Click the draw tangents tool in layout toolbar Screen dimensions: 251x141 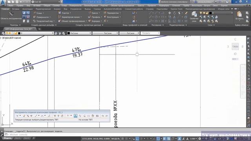tap(17, 116)
